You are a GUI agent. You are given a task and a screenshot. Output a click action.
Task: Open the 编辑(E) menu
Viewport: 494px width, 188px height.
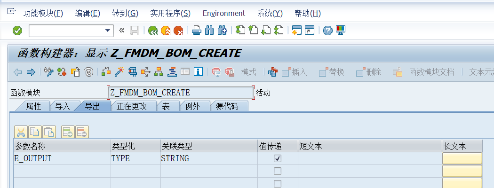[x=88, y=13]
